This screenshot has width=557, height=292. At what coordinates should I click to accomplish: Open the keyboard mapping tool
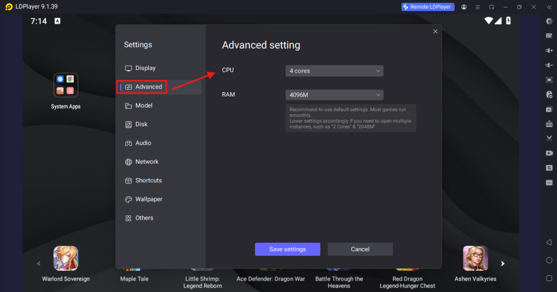549,36
